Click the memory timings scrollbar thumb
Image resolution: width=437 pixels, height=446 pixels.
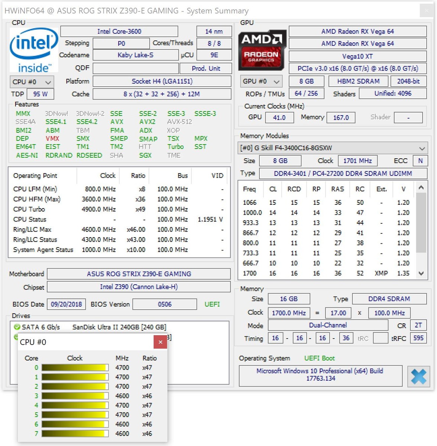(421, 222)
